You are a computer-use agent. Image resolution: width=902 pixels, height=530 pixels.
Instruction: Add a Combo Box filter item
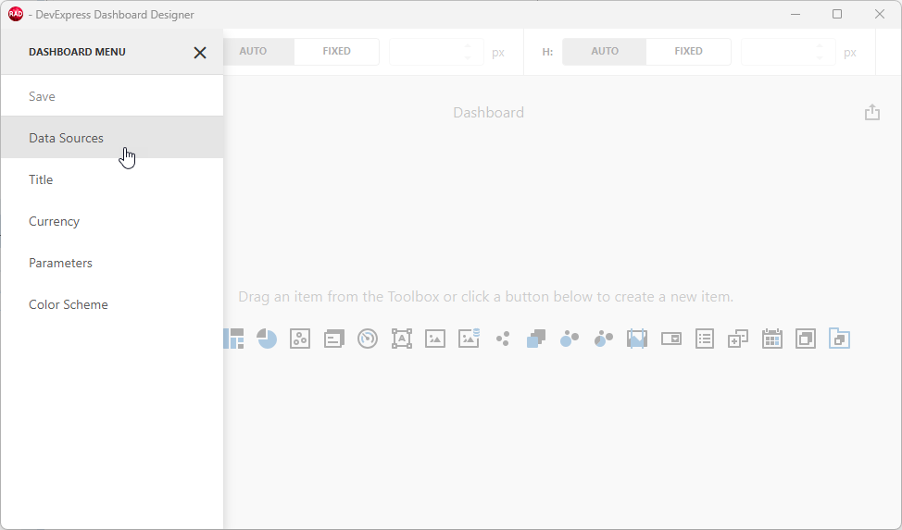point(670,339)
